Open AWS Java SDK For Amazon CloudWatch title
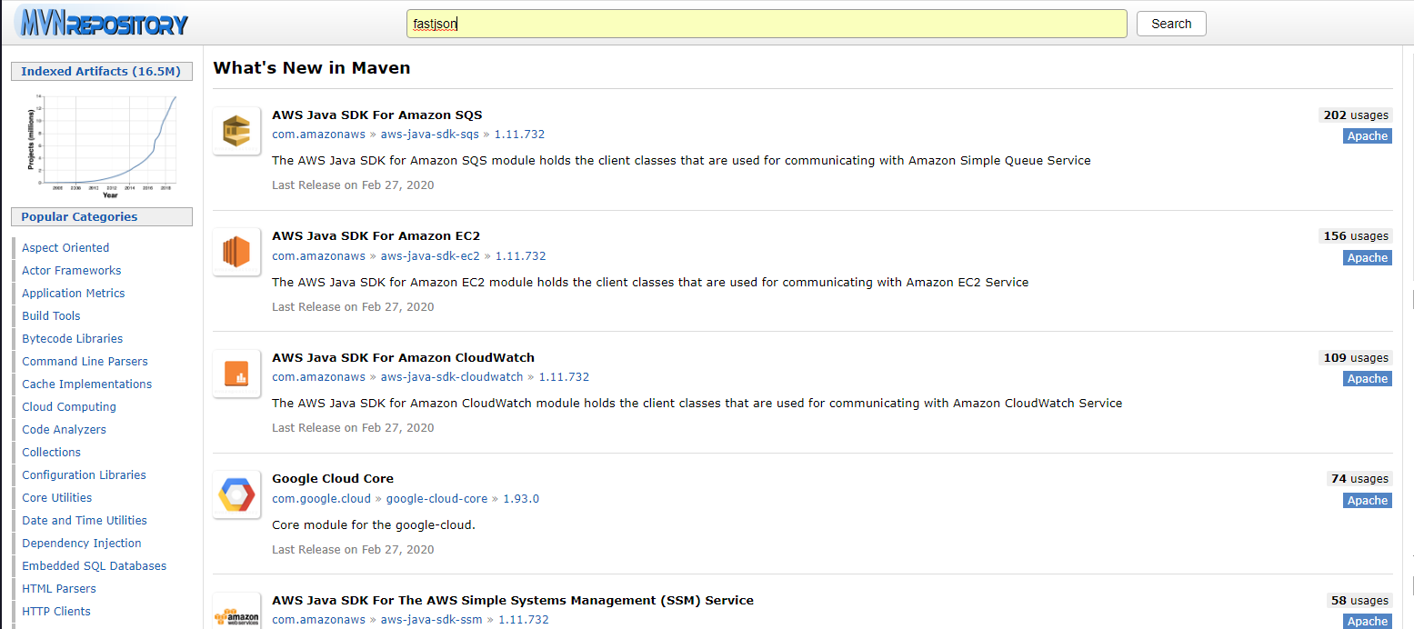Viewport: 1414px width, 629px height. [x=404, y=357]
